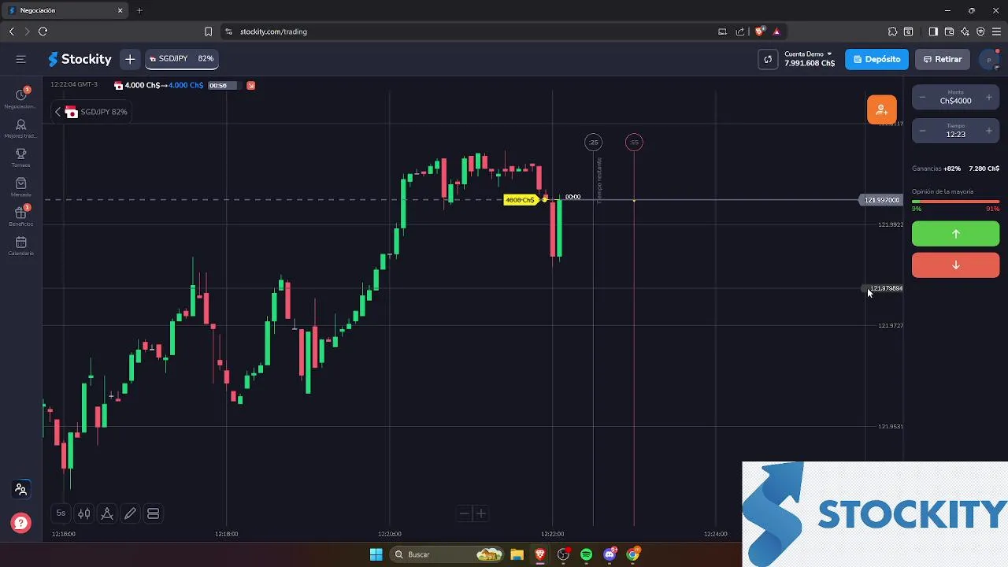Open Discord from taskbar
1008x567 pixels.
point(610,554)
